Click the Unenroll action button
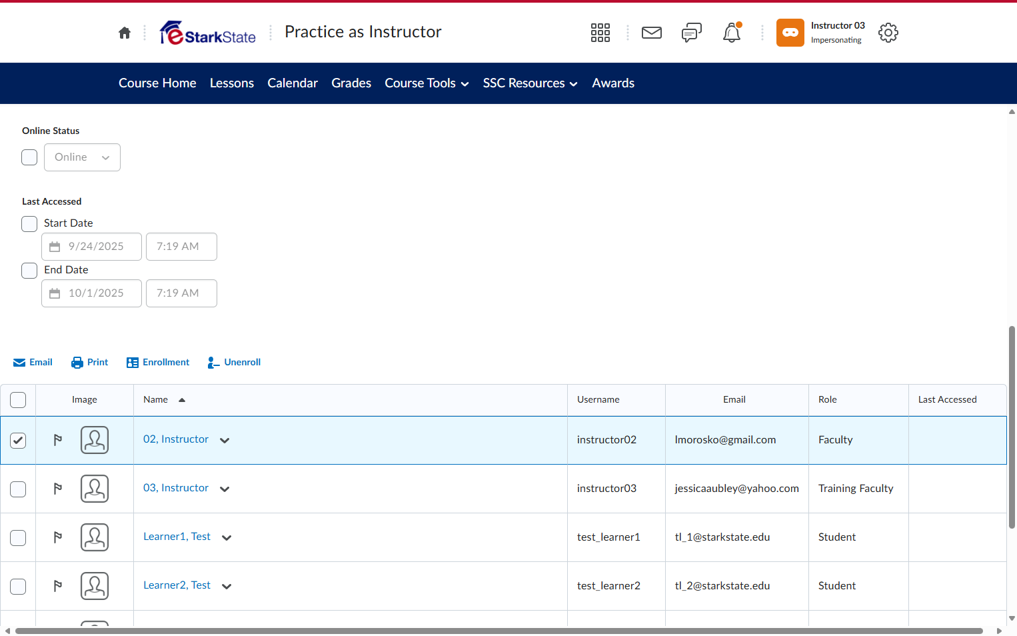Screen dimensions: 1017x636 tap(234, 363)
